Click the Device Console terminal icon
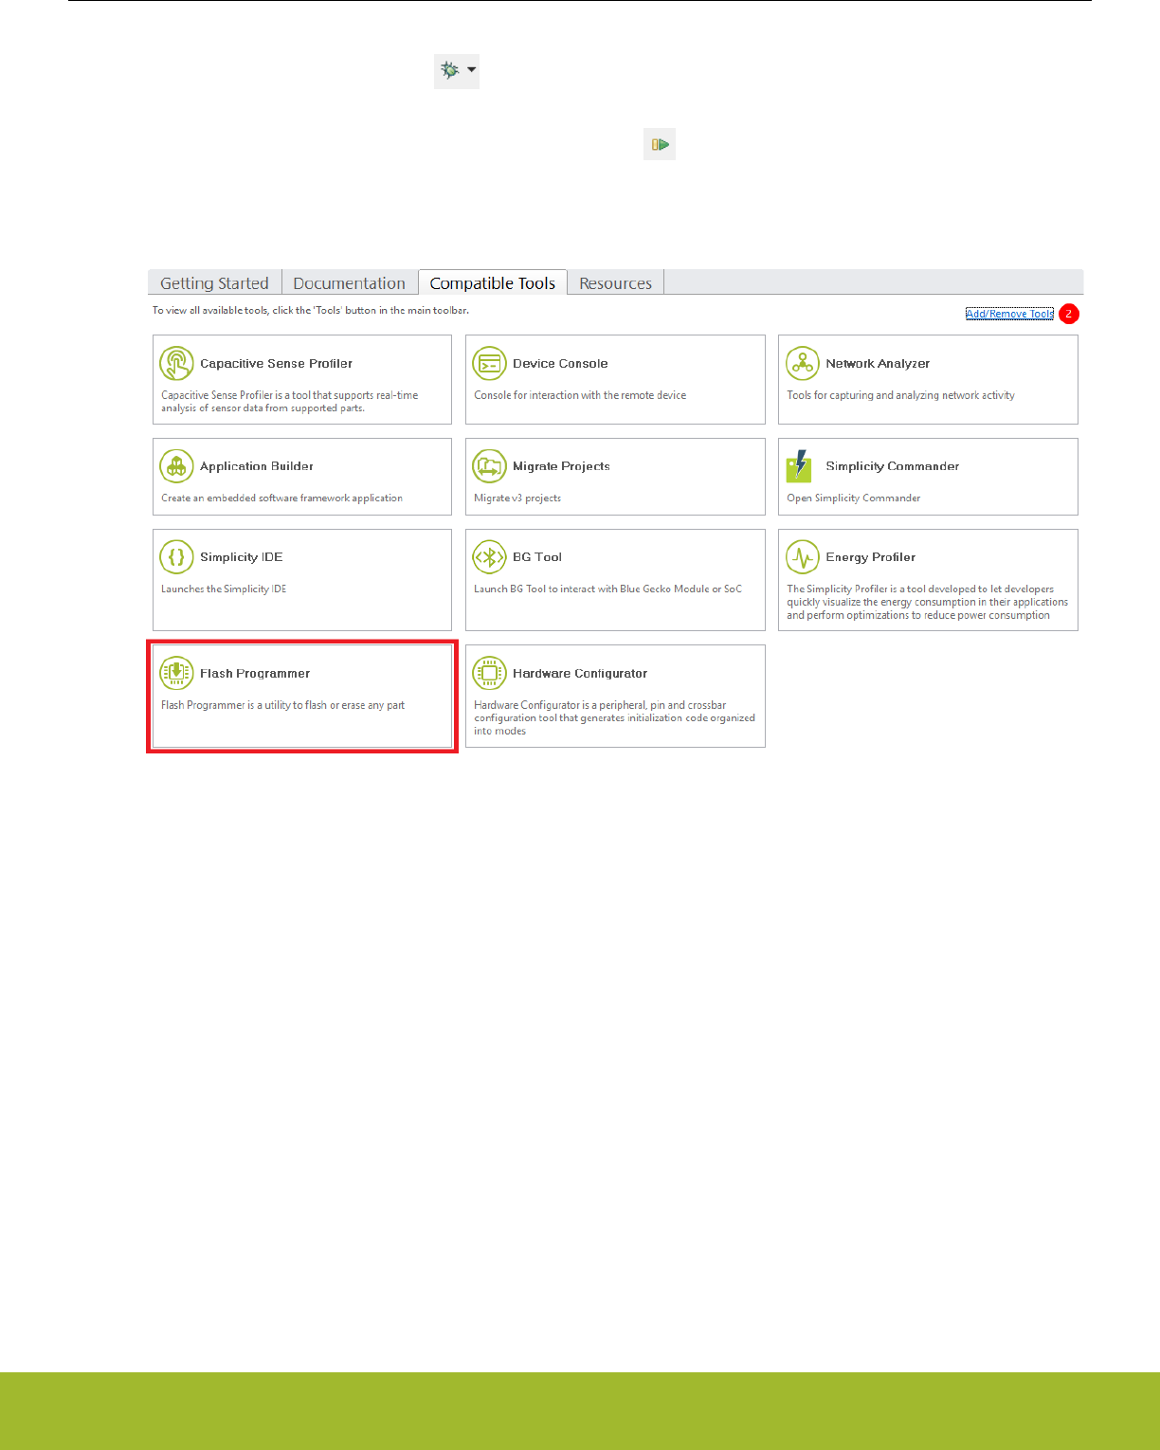Image resolution: width=1160 pixels, height=1450 pixels. pyautogui.click(x=489, y=364)
